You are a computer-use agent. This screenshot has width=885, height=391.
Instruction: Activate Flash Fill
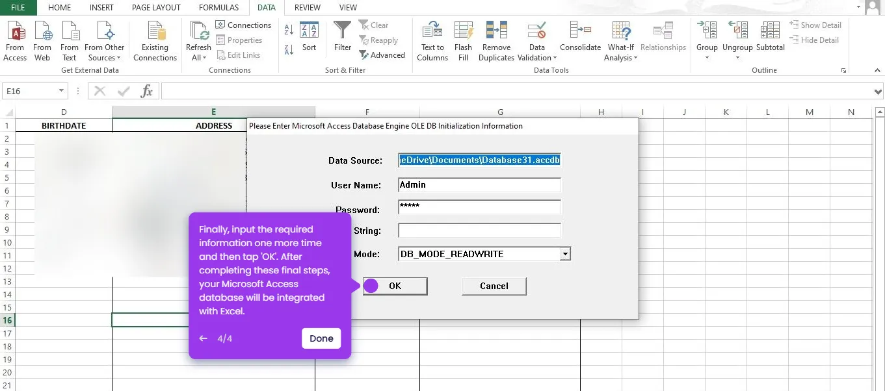(x=463, y=39)
